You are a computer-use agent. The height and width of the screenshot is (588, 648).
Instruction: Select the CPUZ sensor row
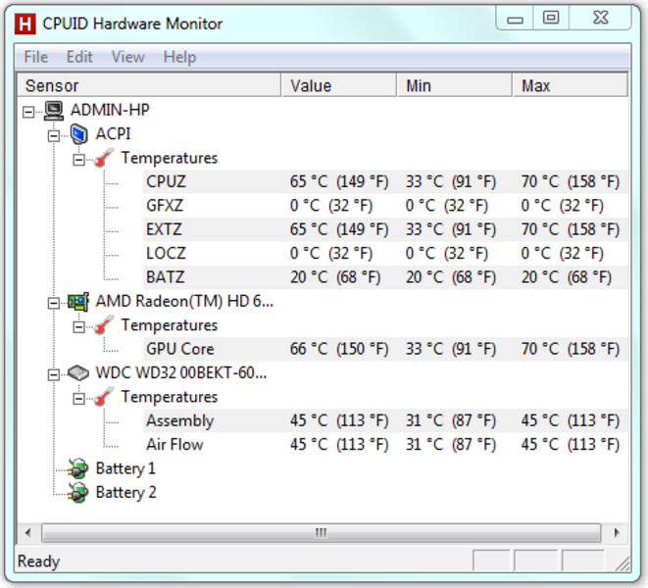pos(385,182)
